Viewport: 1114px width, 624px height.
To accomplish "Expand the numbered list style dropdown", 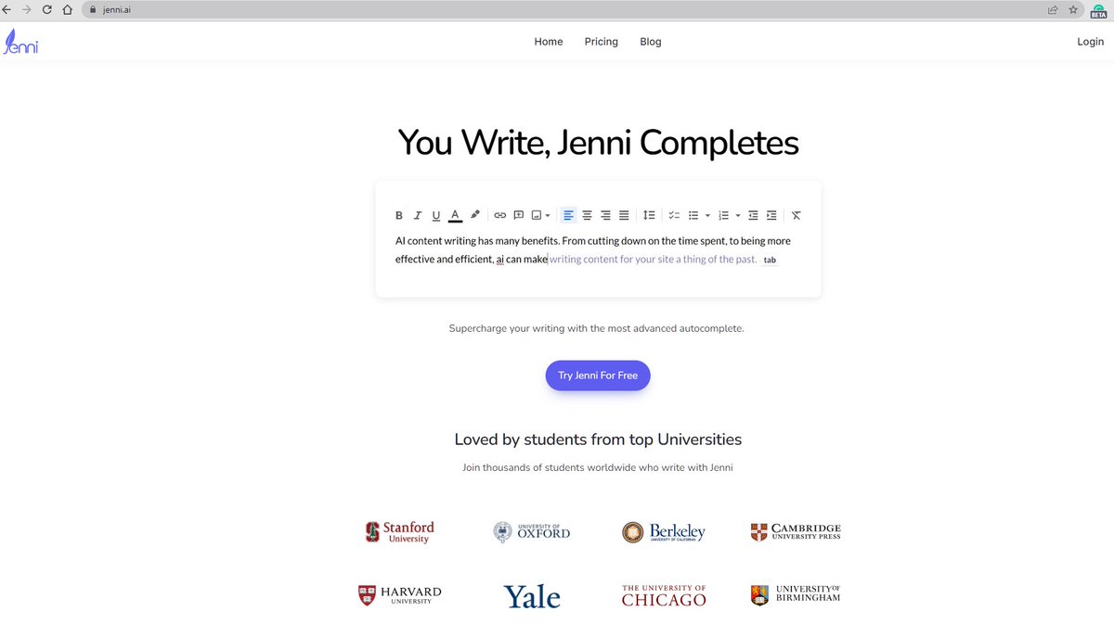I will 738,215.
